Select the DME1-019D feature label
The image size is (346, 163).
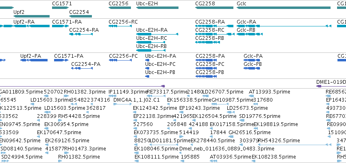pos(331,82)
